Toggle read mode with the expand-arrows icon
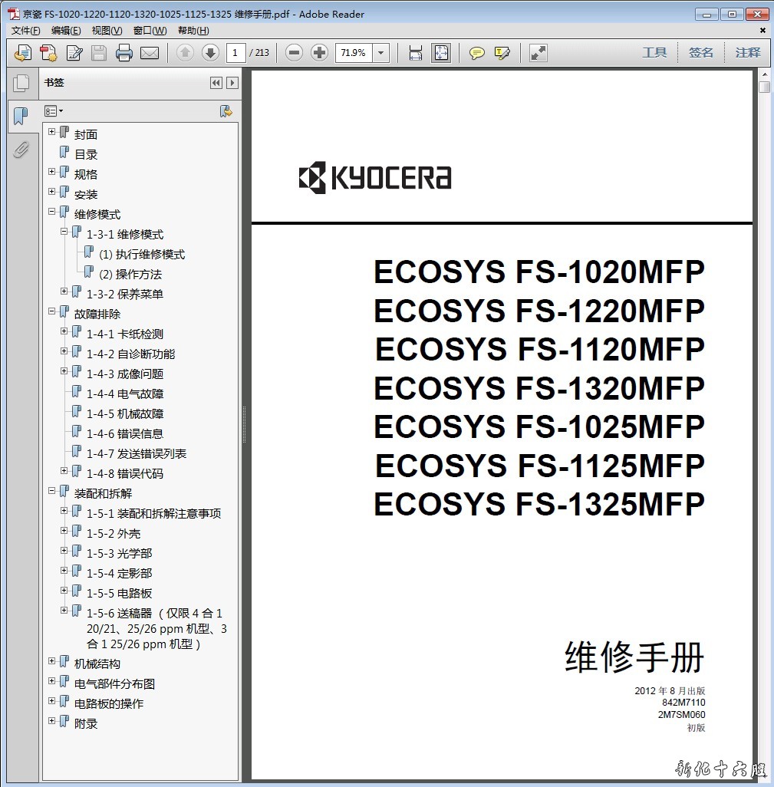Screen dimensions: 774x787 (x=539, y=53)
